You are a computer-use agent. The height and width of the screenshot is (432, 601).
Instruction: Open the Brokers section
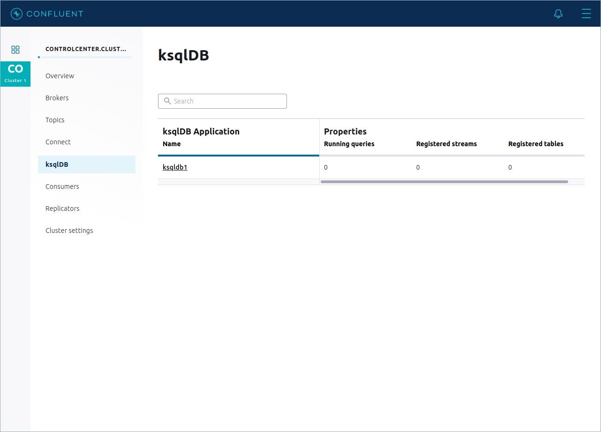[x=57, y=98]
